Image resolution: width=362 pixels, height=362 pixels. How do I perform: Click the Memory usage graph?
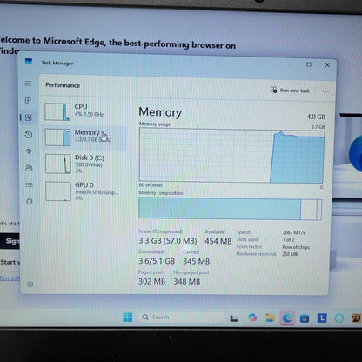pyautogui.click(x=231, y=156)
